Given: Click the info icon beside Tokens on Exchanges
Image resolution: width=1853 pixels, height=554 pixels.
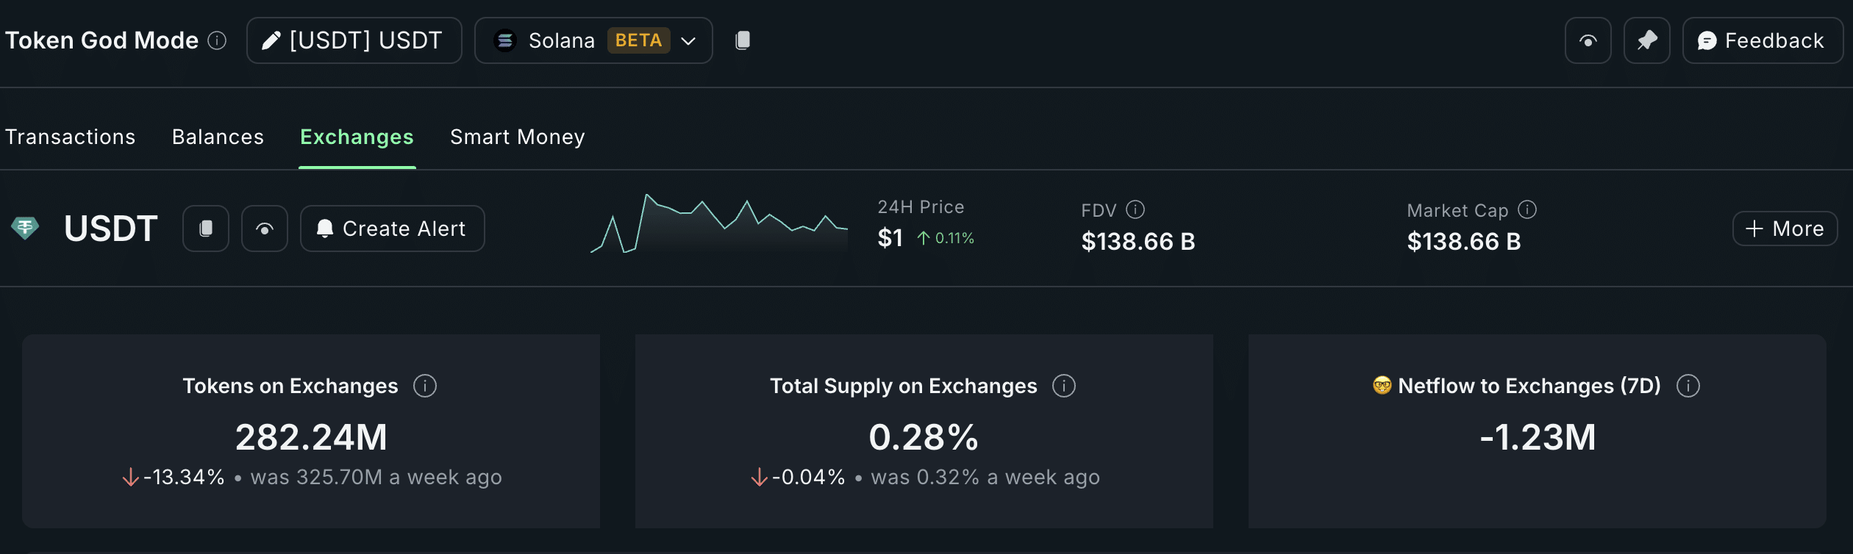Looking at the screenshot, I should click(425, 386).
